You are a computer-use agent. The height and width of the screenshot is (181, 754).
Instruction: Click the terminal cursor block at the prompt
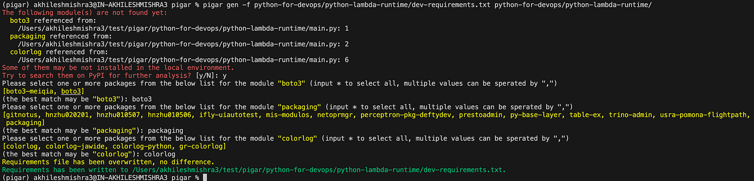pyautogui.click(x=205, y=178)
